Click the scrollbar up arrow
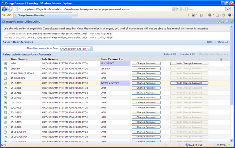The height and width of the screenshot is (148, 235). pyautogui.click(x=231, y=27)
